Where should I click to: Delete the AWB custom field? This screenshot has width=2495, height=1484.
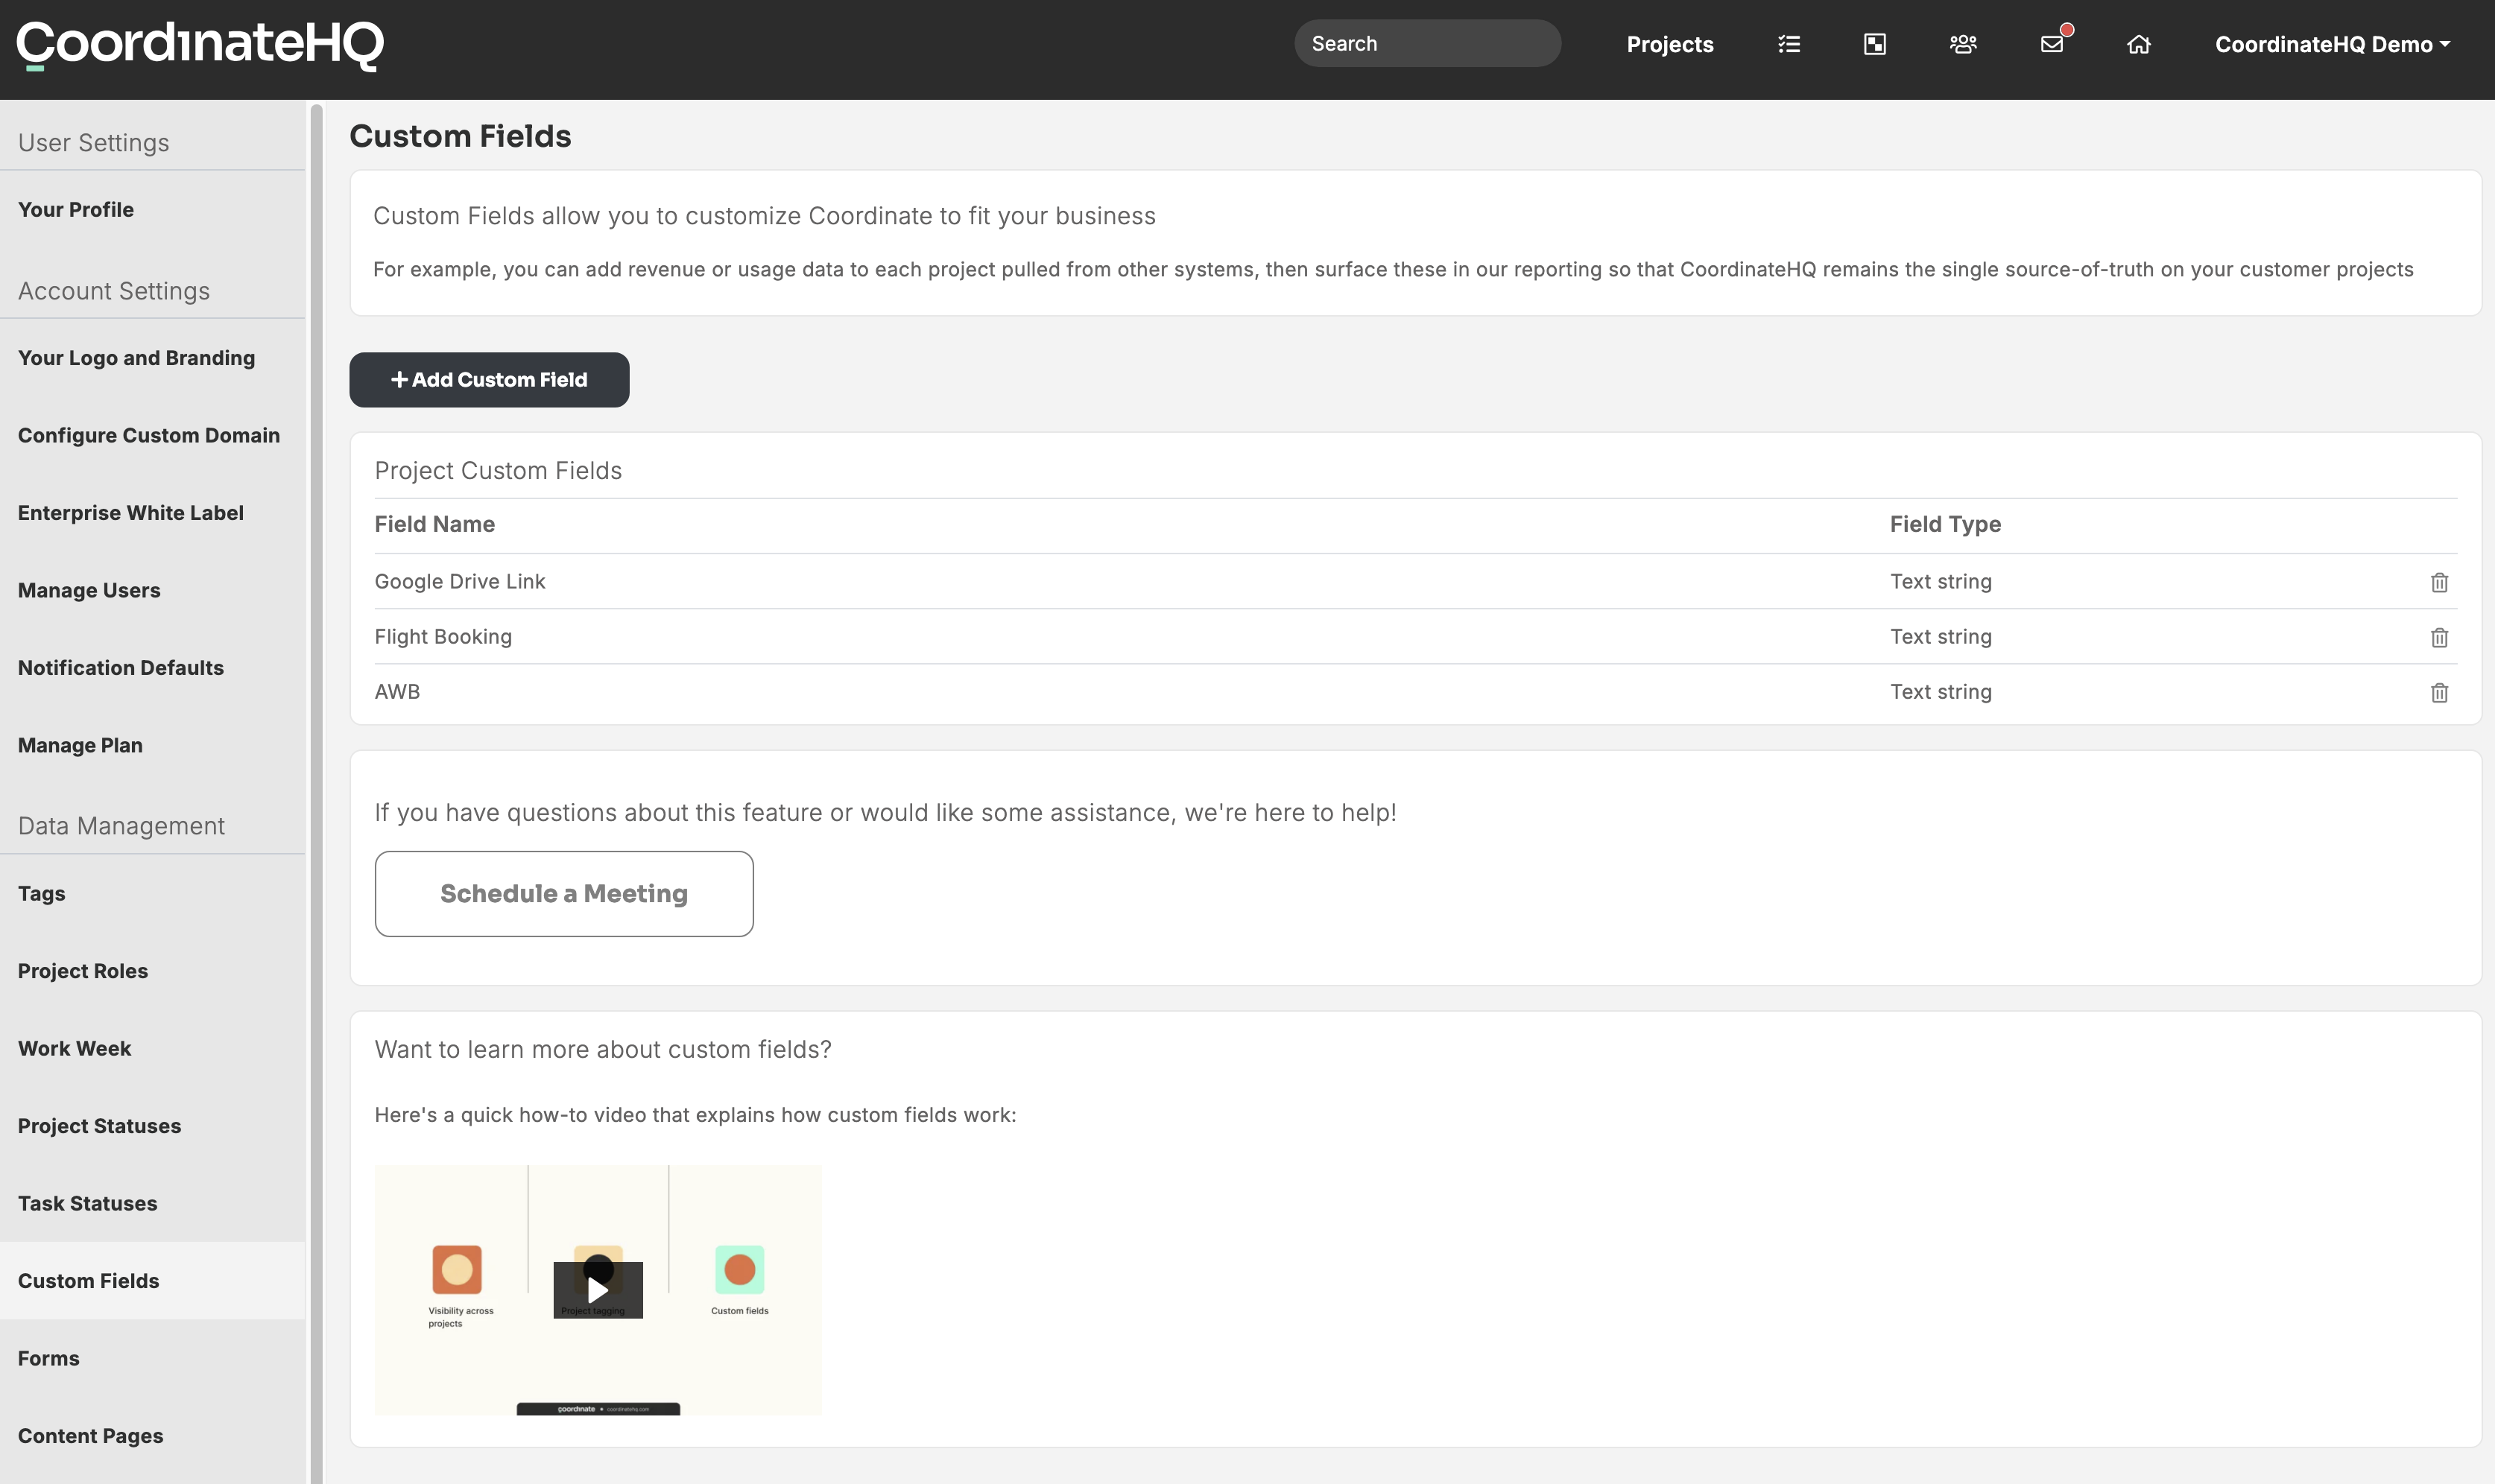coord(2439,692)
